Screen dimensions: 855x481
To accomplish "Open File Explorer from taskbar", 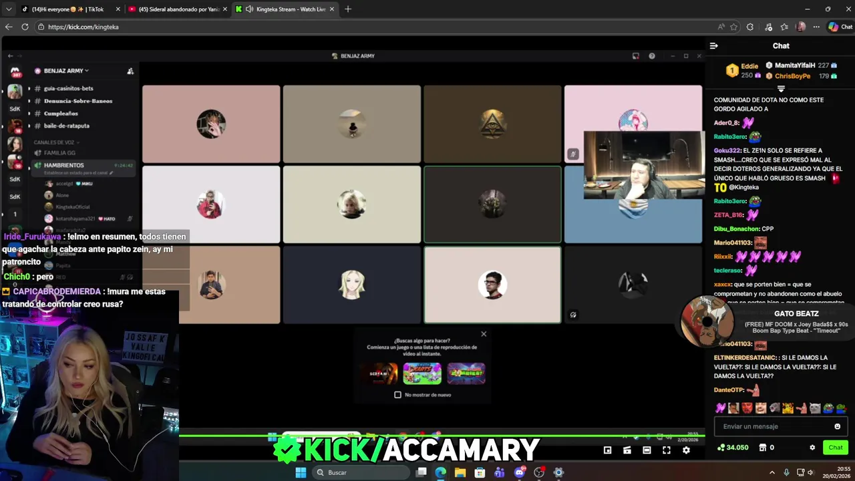I will (460, 472).
